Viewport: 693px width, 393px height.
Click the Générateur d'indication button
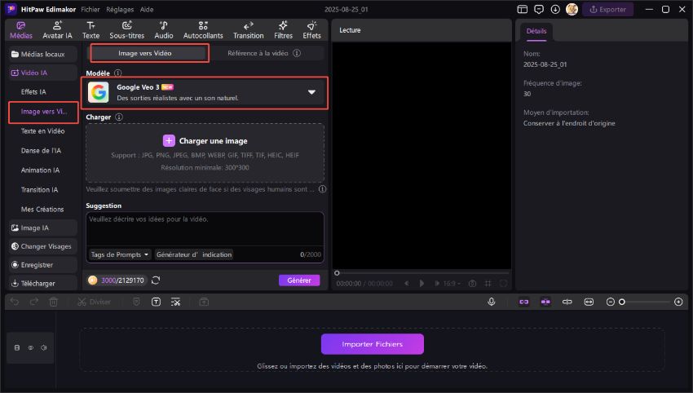(x=193, y=254)
